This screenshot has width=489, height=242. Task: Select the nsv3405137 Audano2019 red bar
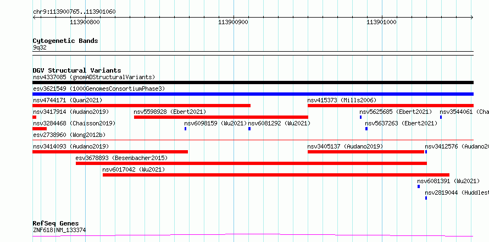(366, 152)
